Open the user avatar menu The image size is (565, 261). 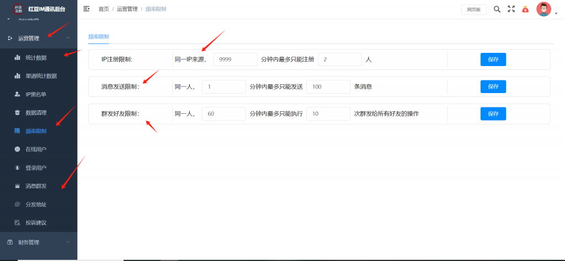pos(543,9)
